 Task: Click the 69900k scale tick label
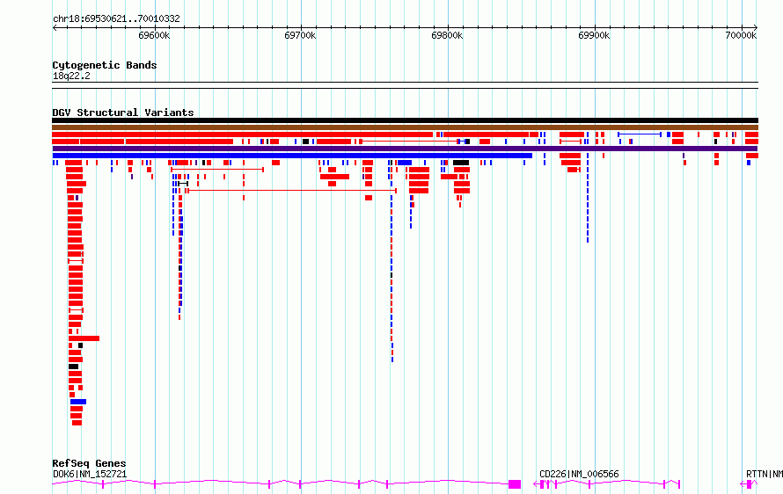(594, 35)
